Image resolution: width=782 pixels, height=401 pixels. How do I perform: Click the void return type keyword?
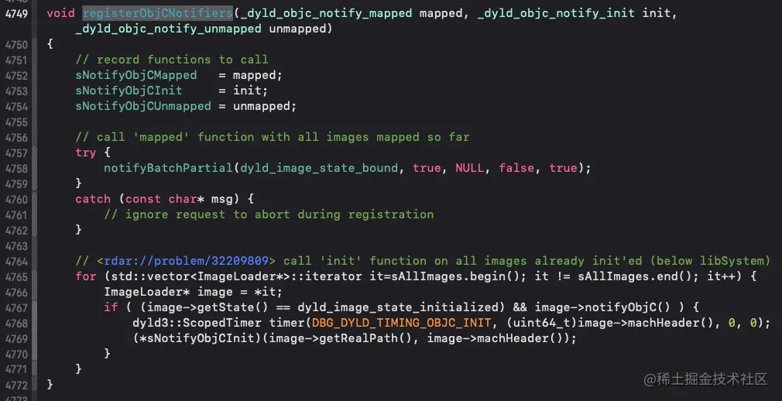tap(61, 13)
